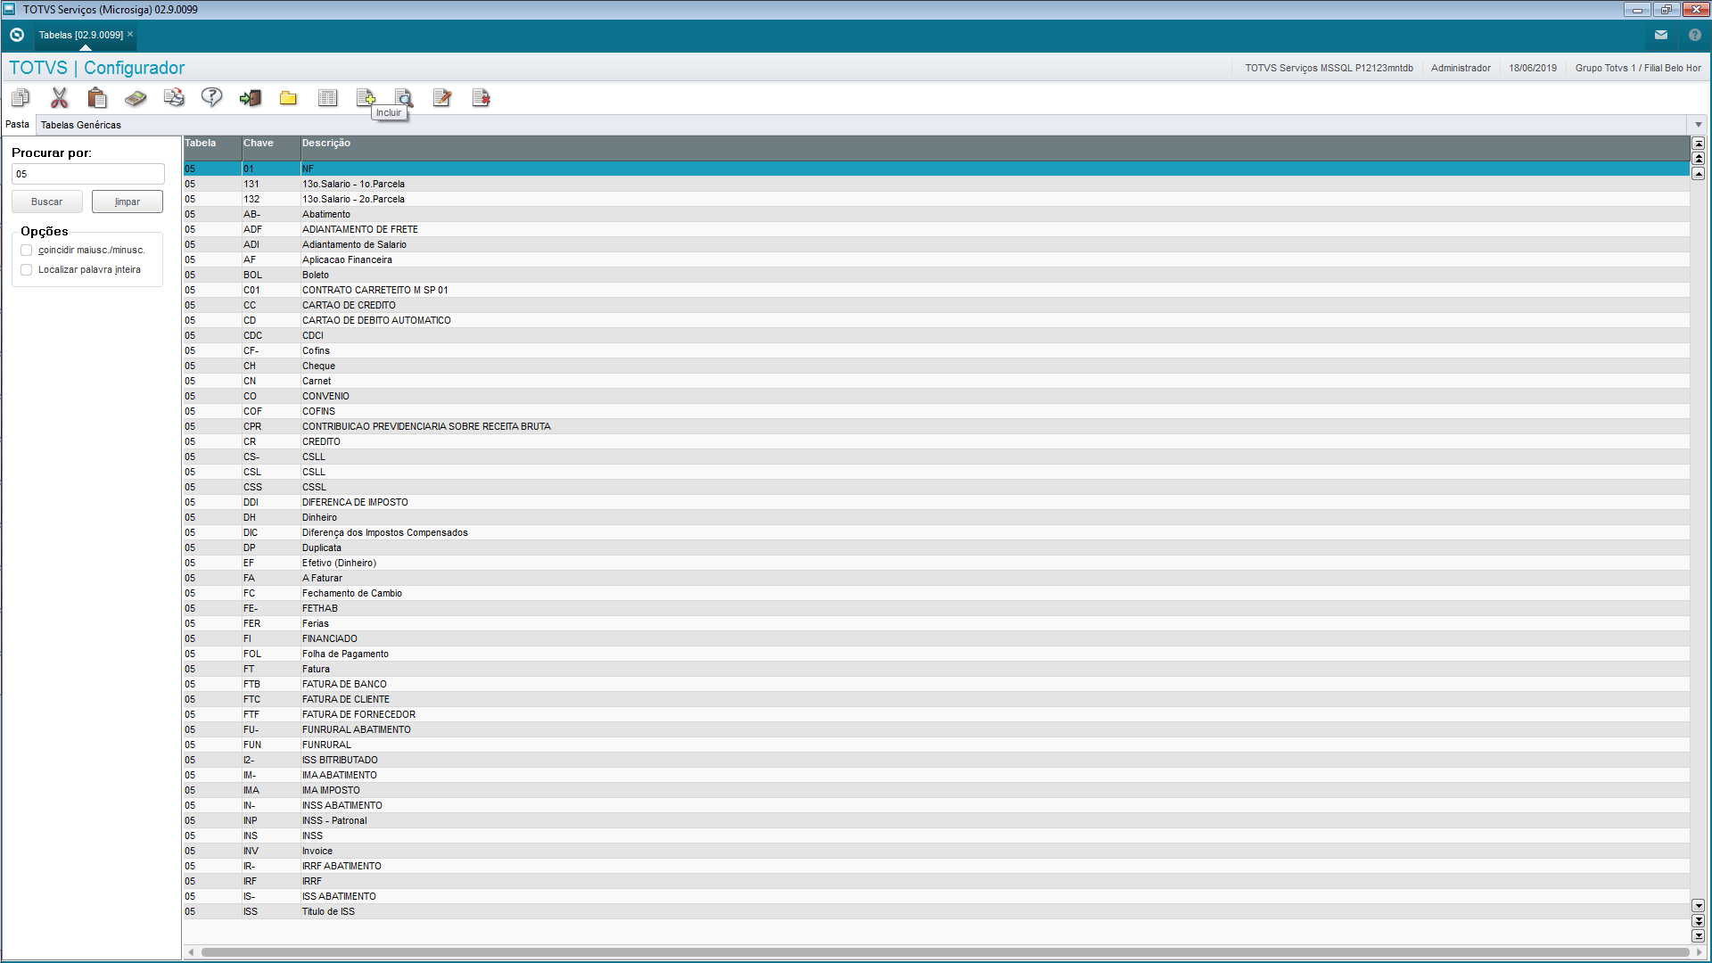Viewport: 1712px width, 963px height.
Task: Select the Tabelas [02.9.0099] tab
Action: pyautogui.click(x=81, y=35)
